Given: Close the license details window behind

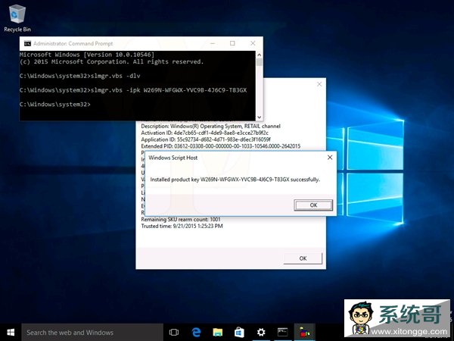Looking at the screenshot, I should [319, 84].
